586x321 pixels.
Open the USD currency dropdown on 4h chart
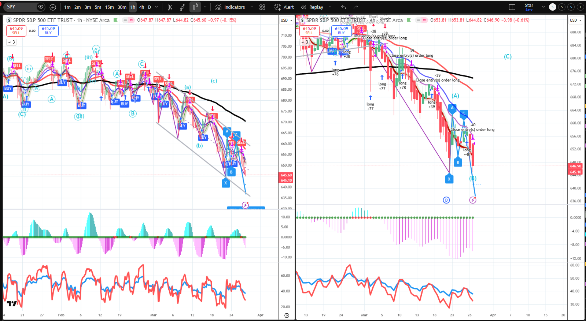coord(575,20)
